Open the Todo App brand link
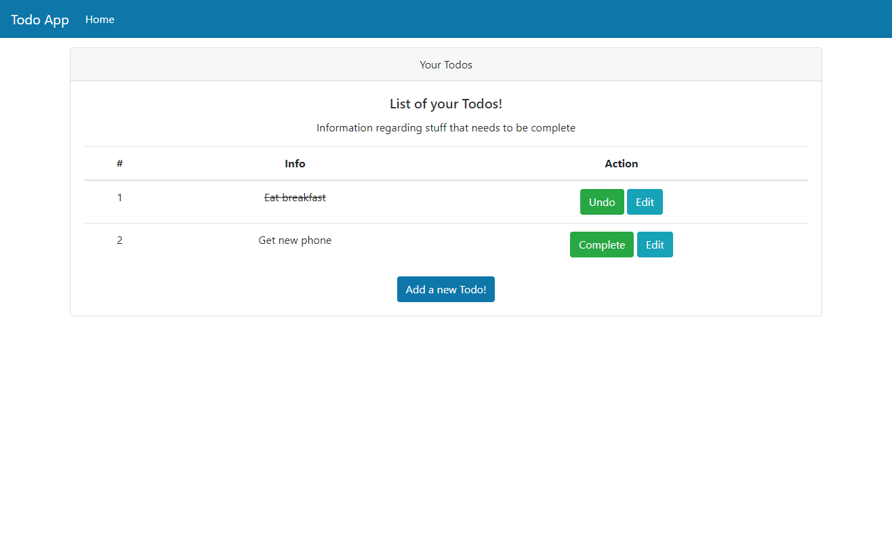The width and height of the screenshot is (892, 548). pyautogui.click(x=40, y=20)
